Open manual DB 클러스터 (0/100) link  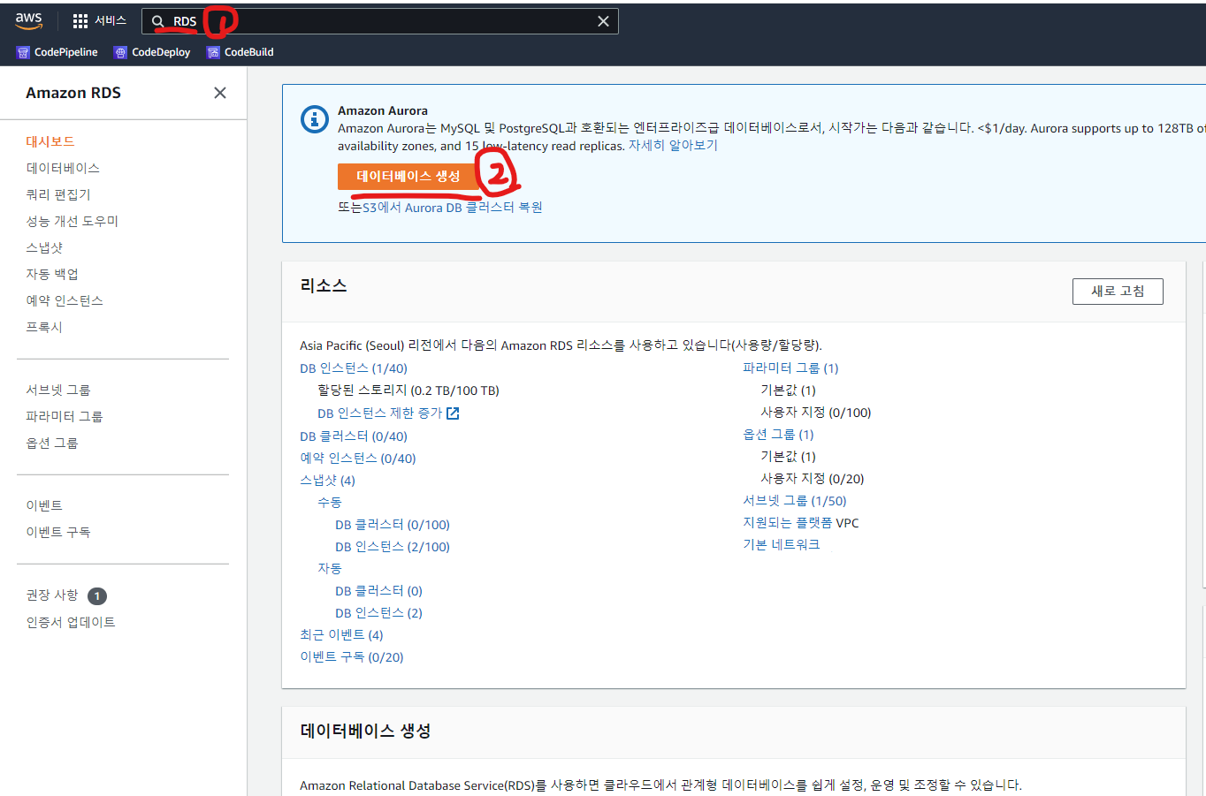click(393, 525)
